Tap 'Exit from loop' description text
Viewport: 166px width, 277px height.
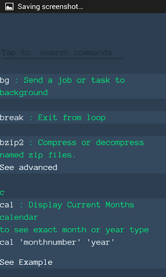(x=72, y=118)
